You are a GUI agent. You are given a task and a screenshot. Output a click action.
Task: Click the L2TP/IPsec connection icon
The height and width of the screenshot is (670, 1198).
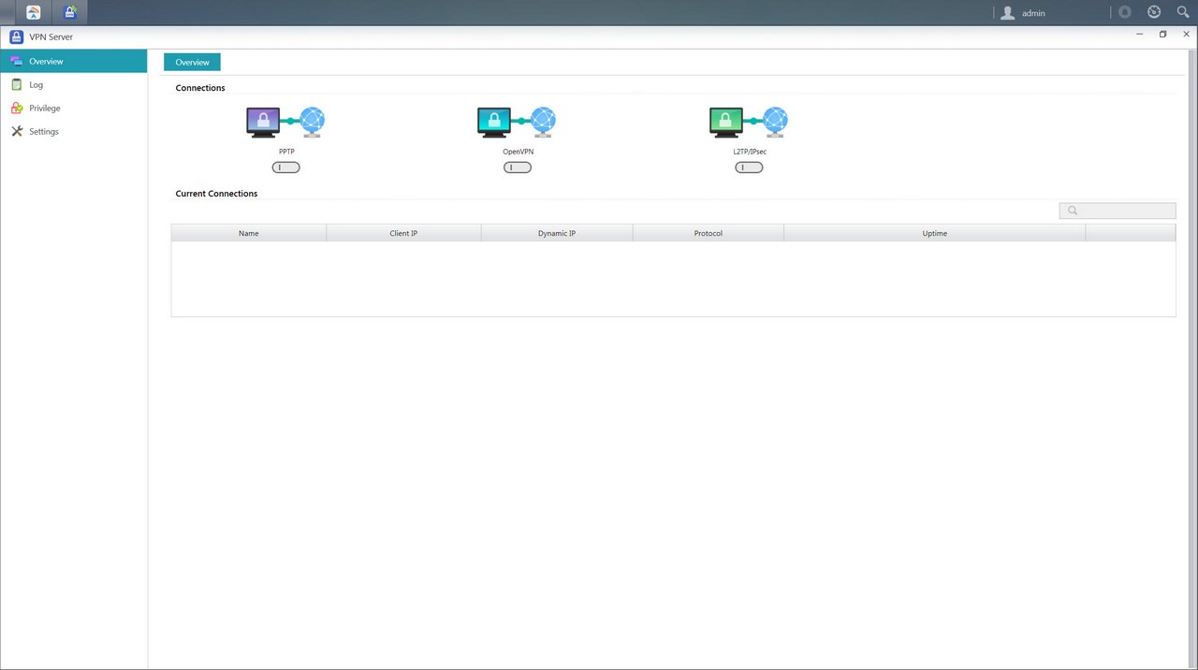point(749,123)
